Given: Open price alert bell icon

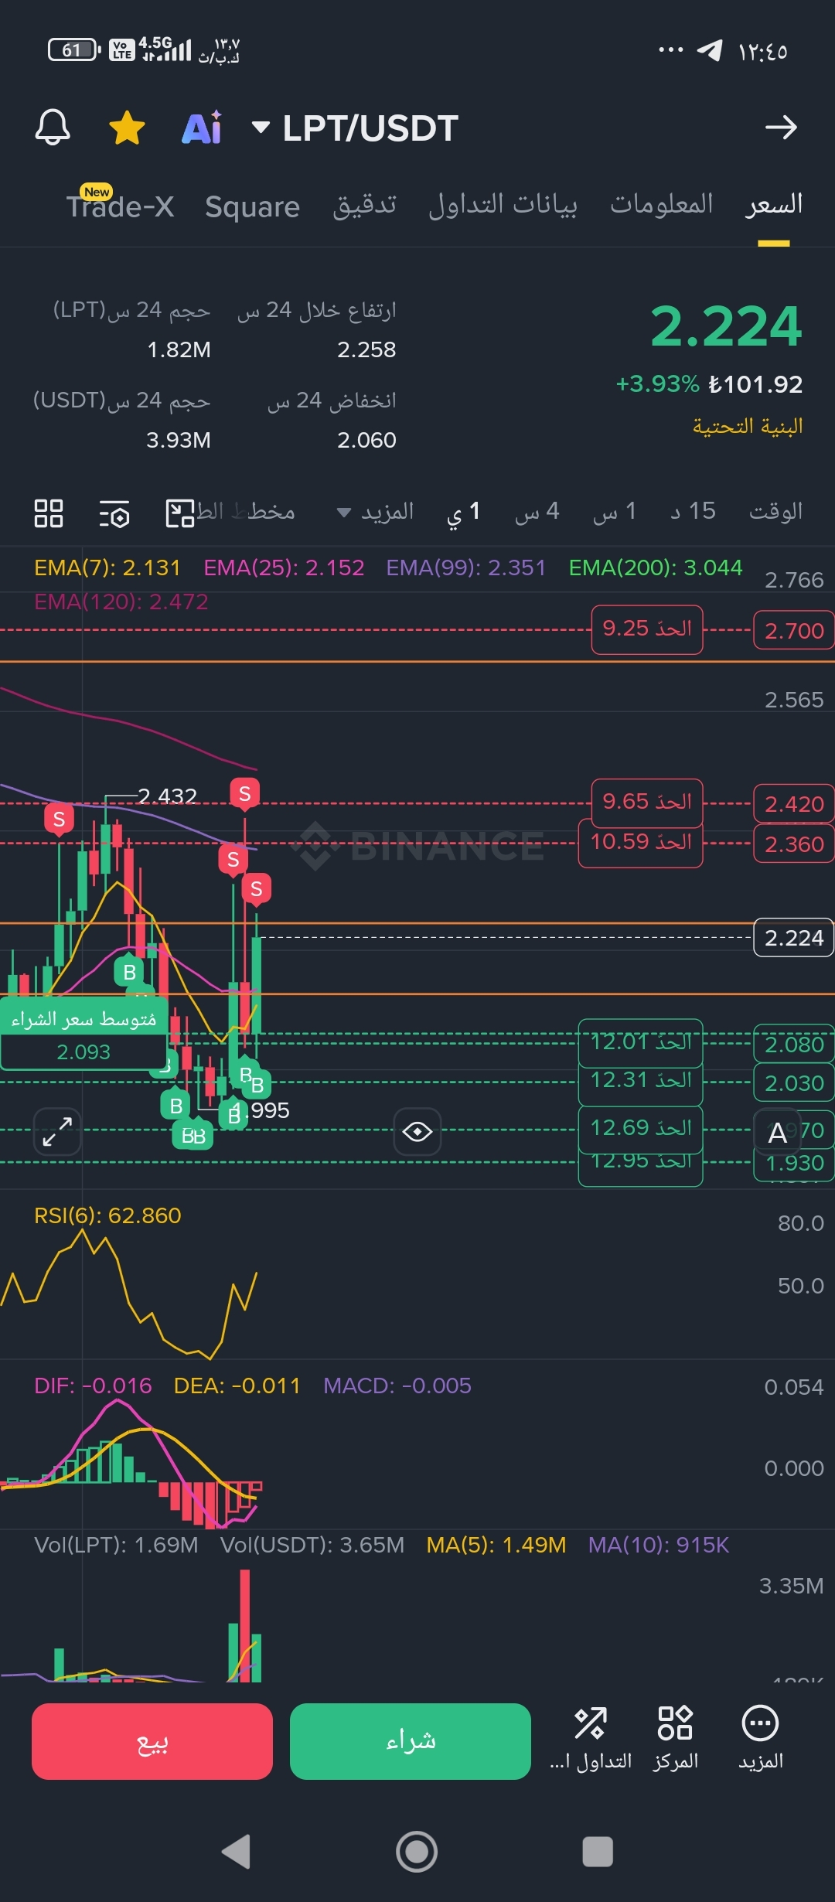Looking at the screenshot, I should [x=53, y=127].
